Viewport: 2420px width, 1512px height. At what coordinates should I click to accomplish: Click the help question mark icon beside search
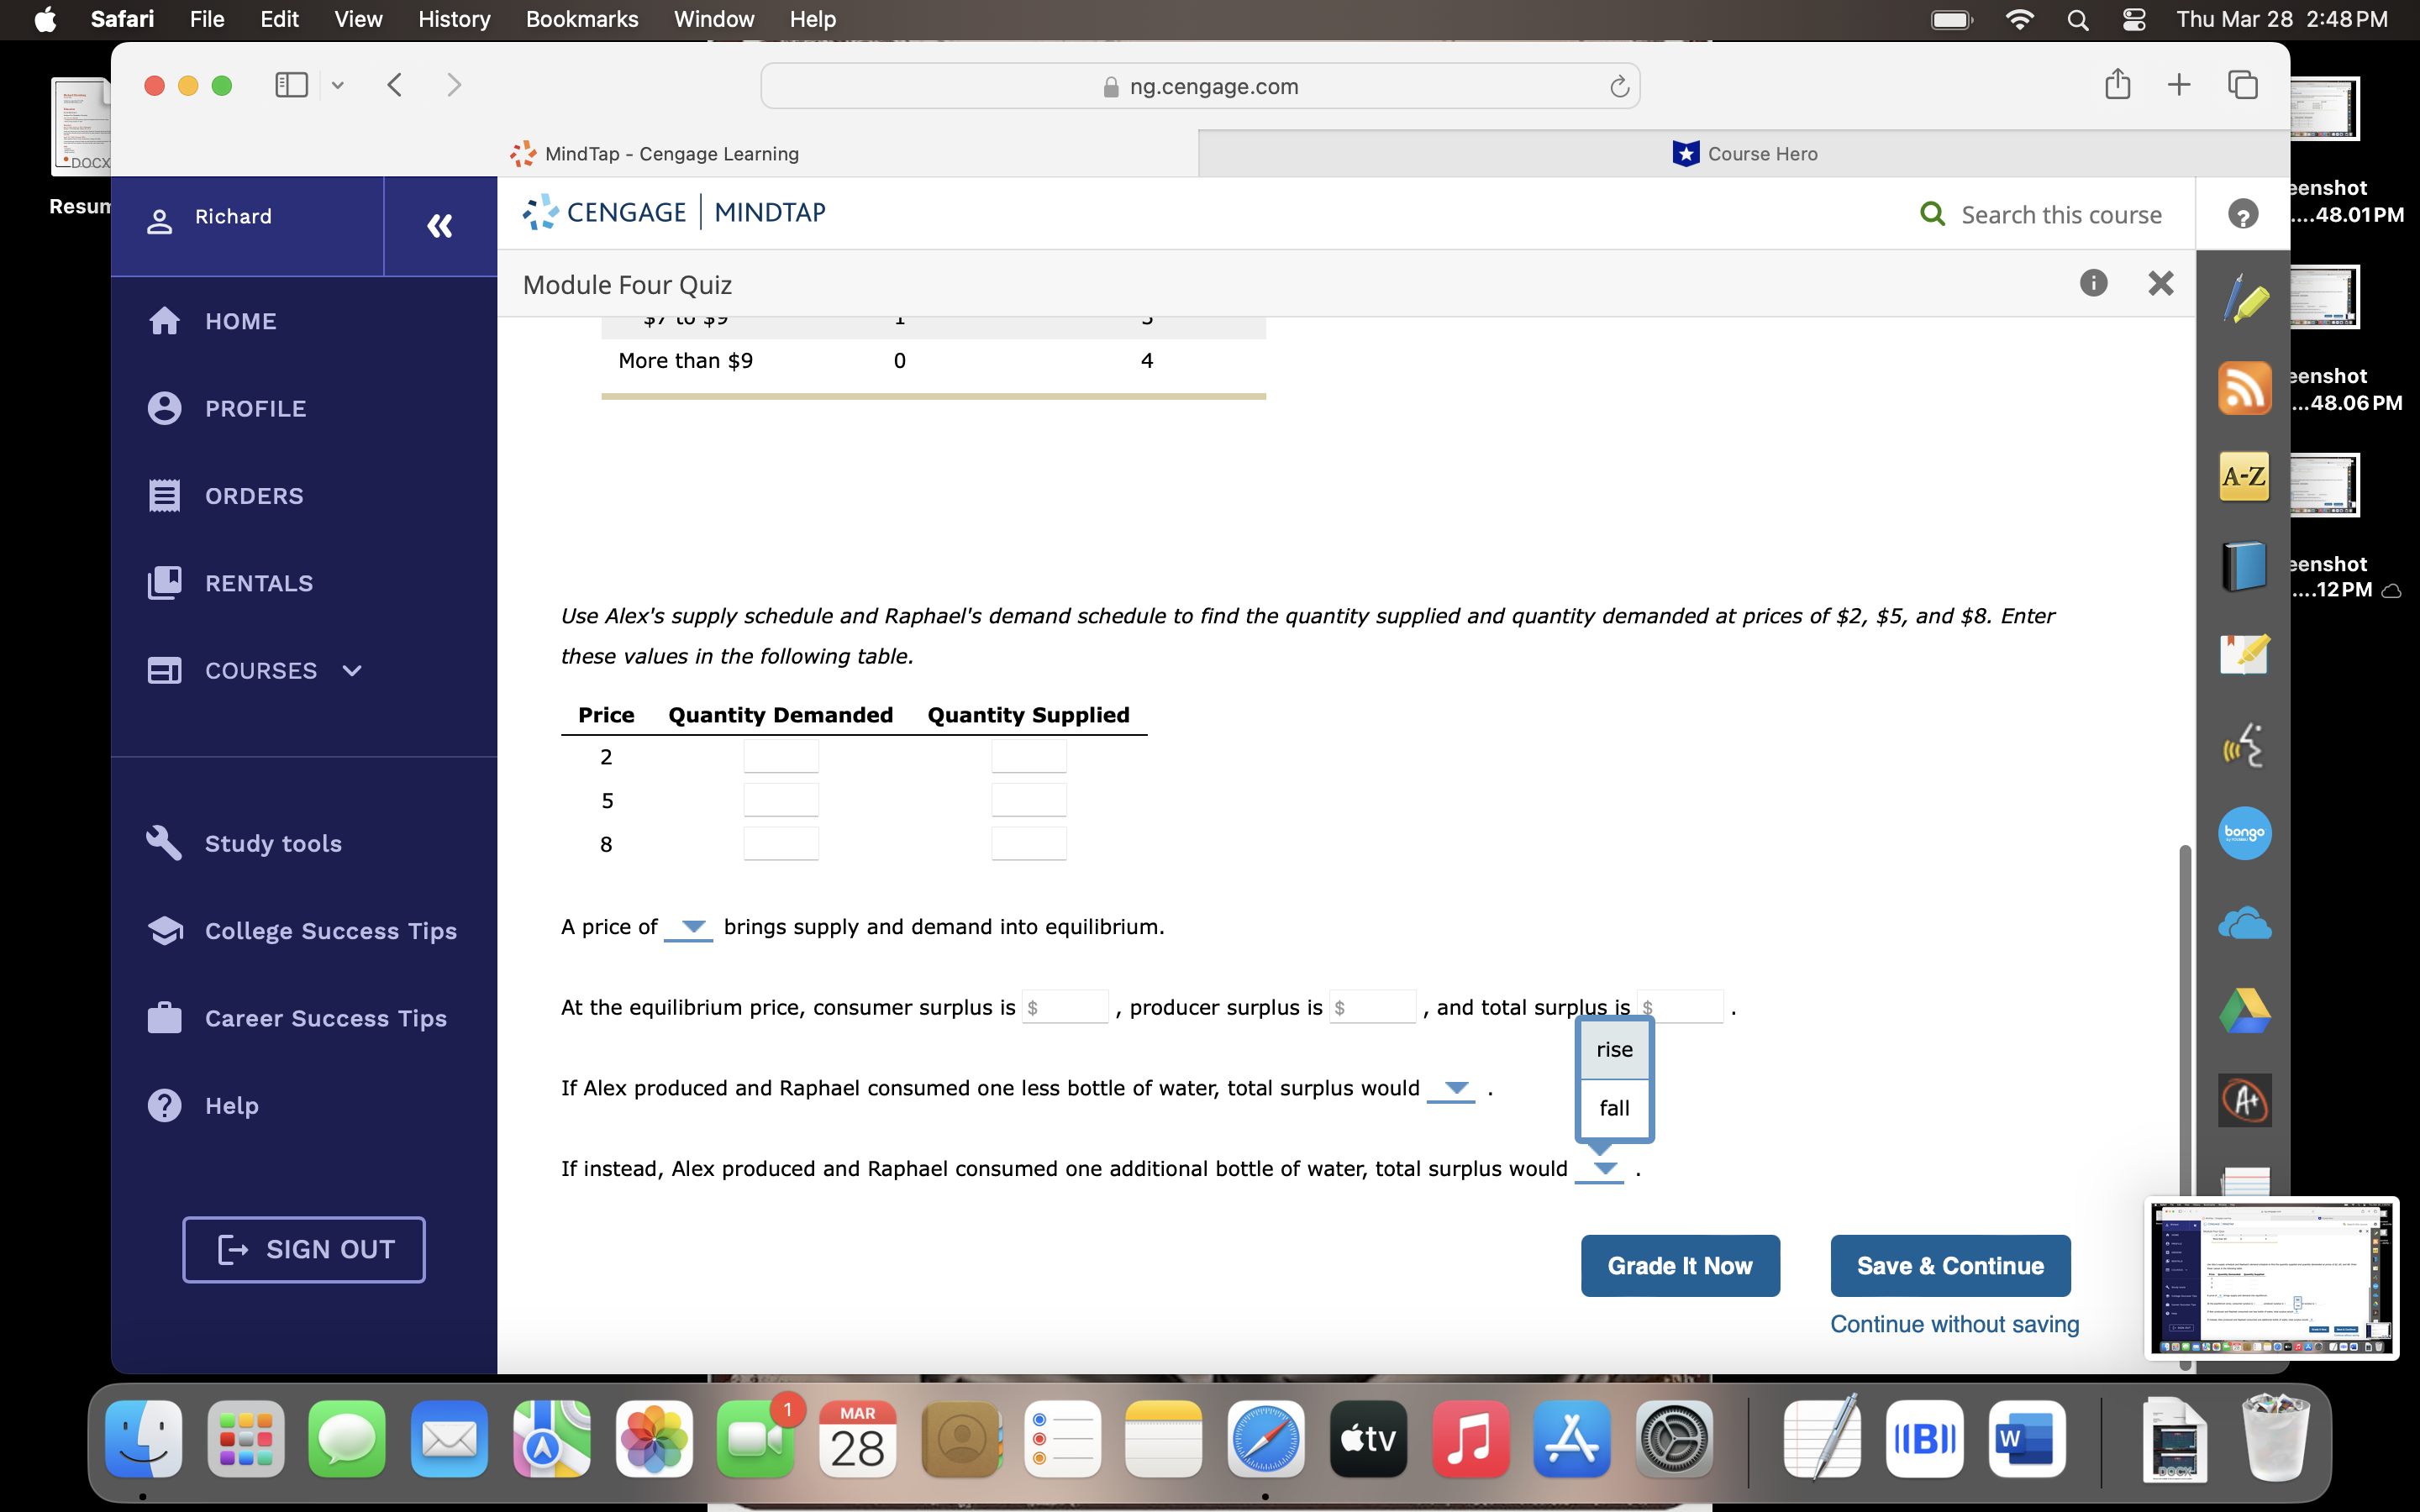coord(2242,214)
